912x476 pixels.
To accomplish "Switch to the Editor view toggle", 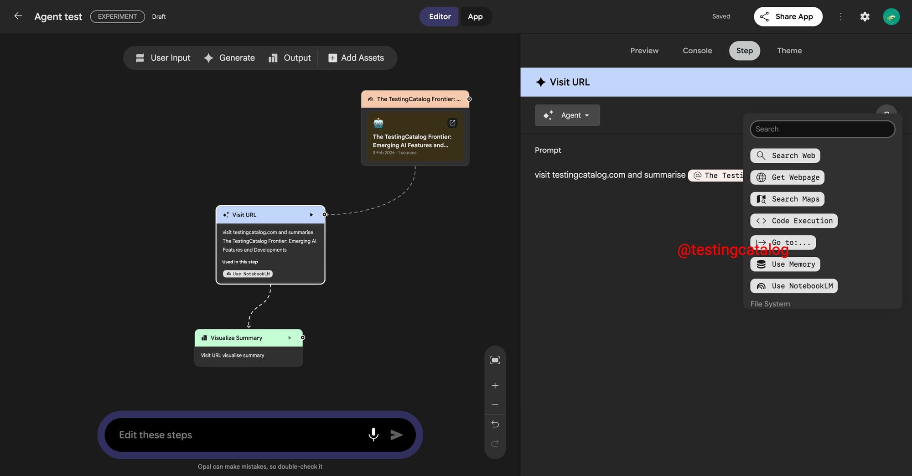I will point(439,16).
